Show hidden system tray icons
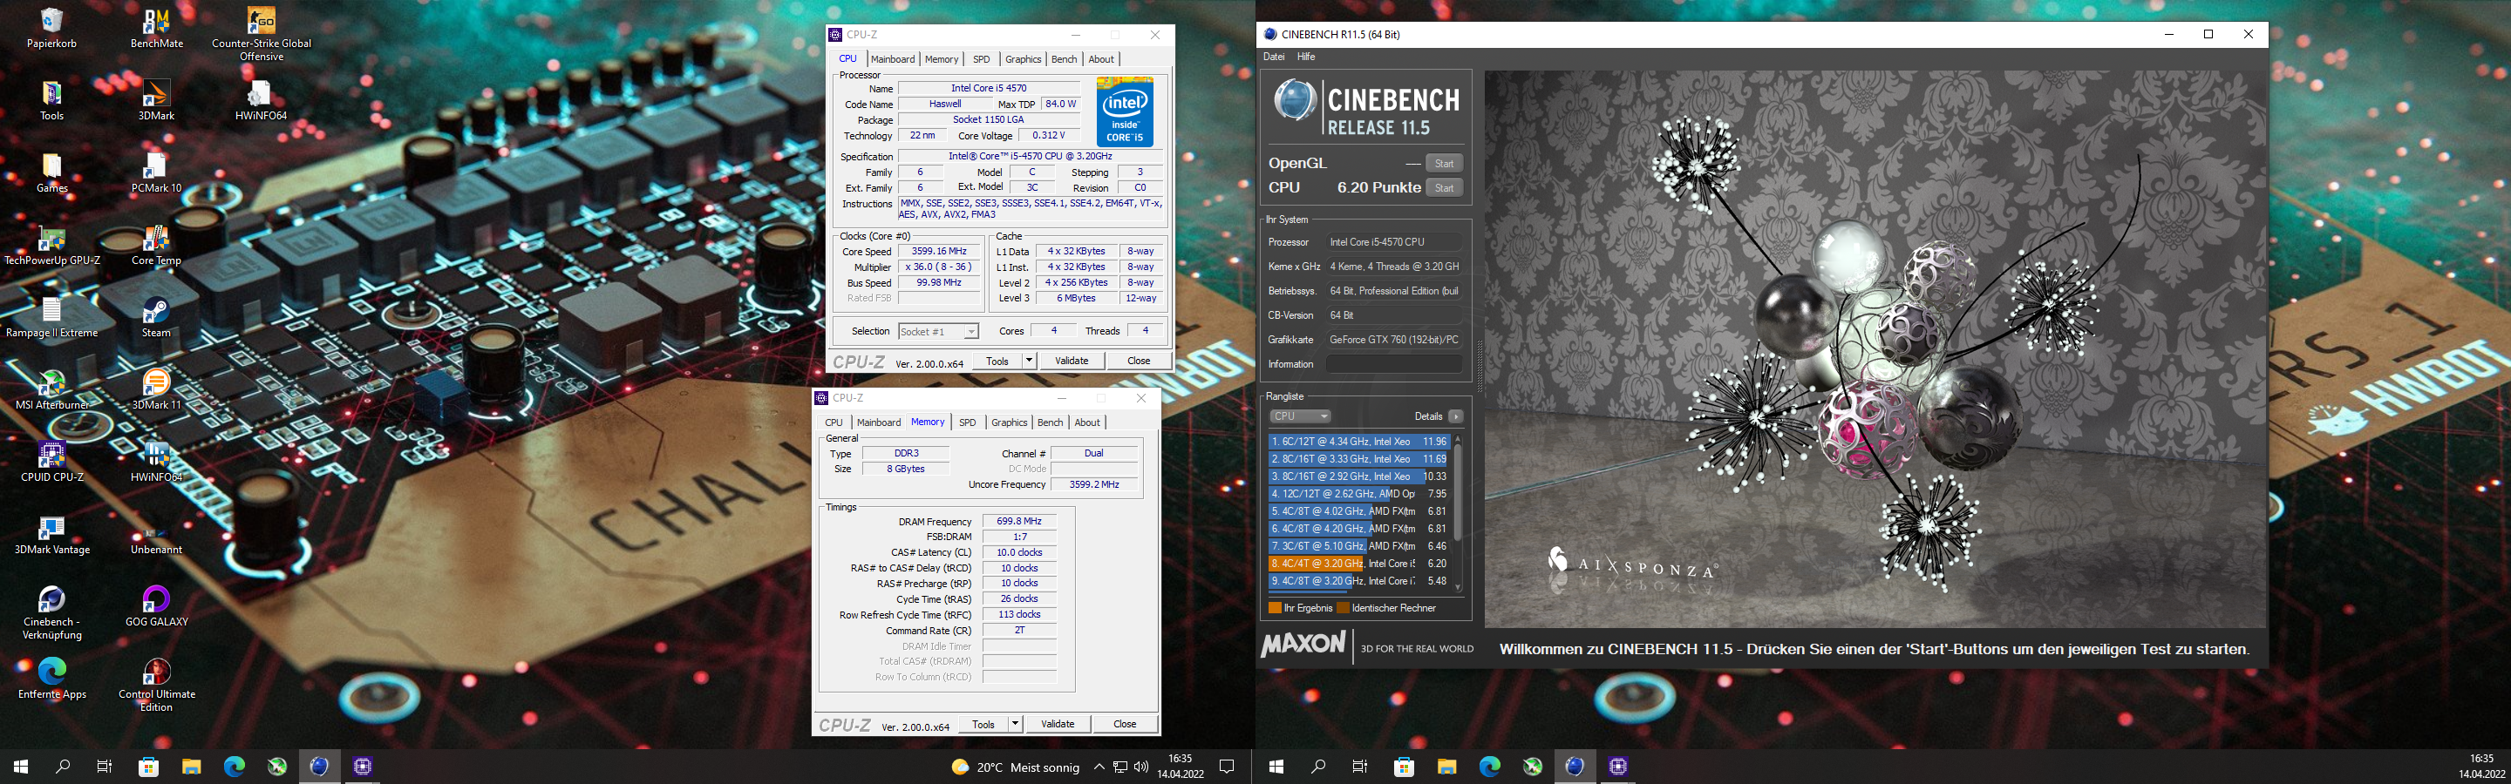Image resolution: width=2511 pixels, height=784 pixels. (1099, 767)
